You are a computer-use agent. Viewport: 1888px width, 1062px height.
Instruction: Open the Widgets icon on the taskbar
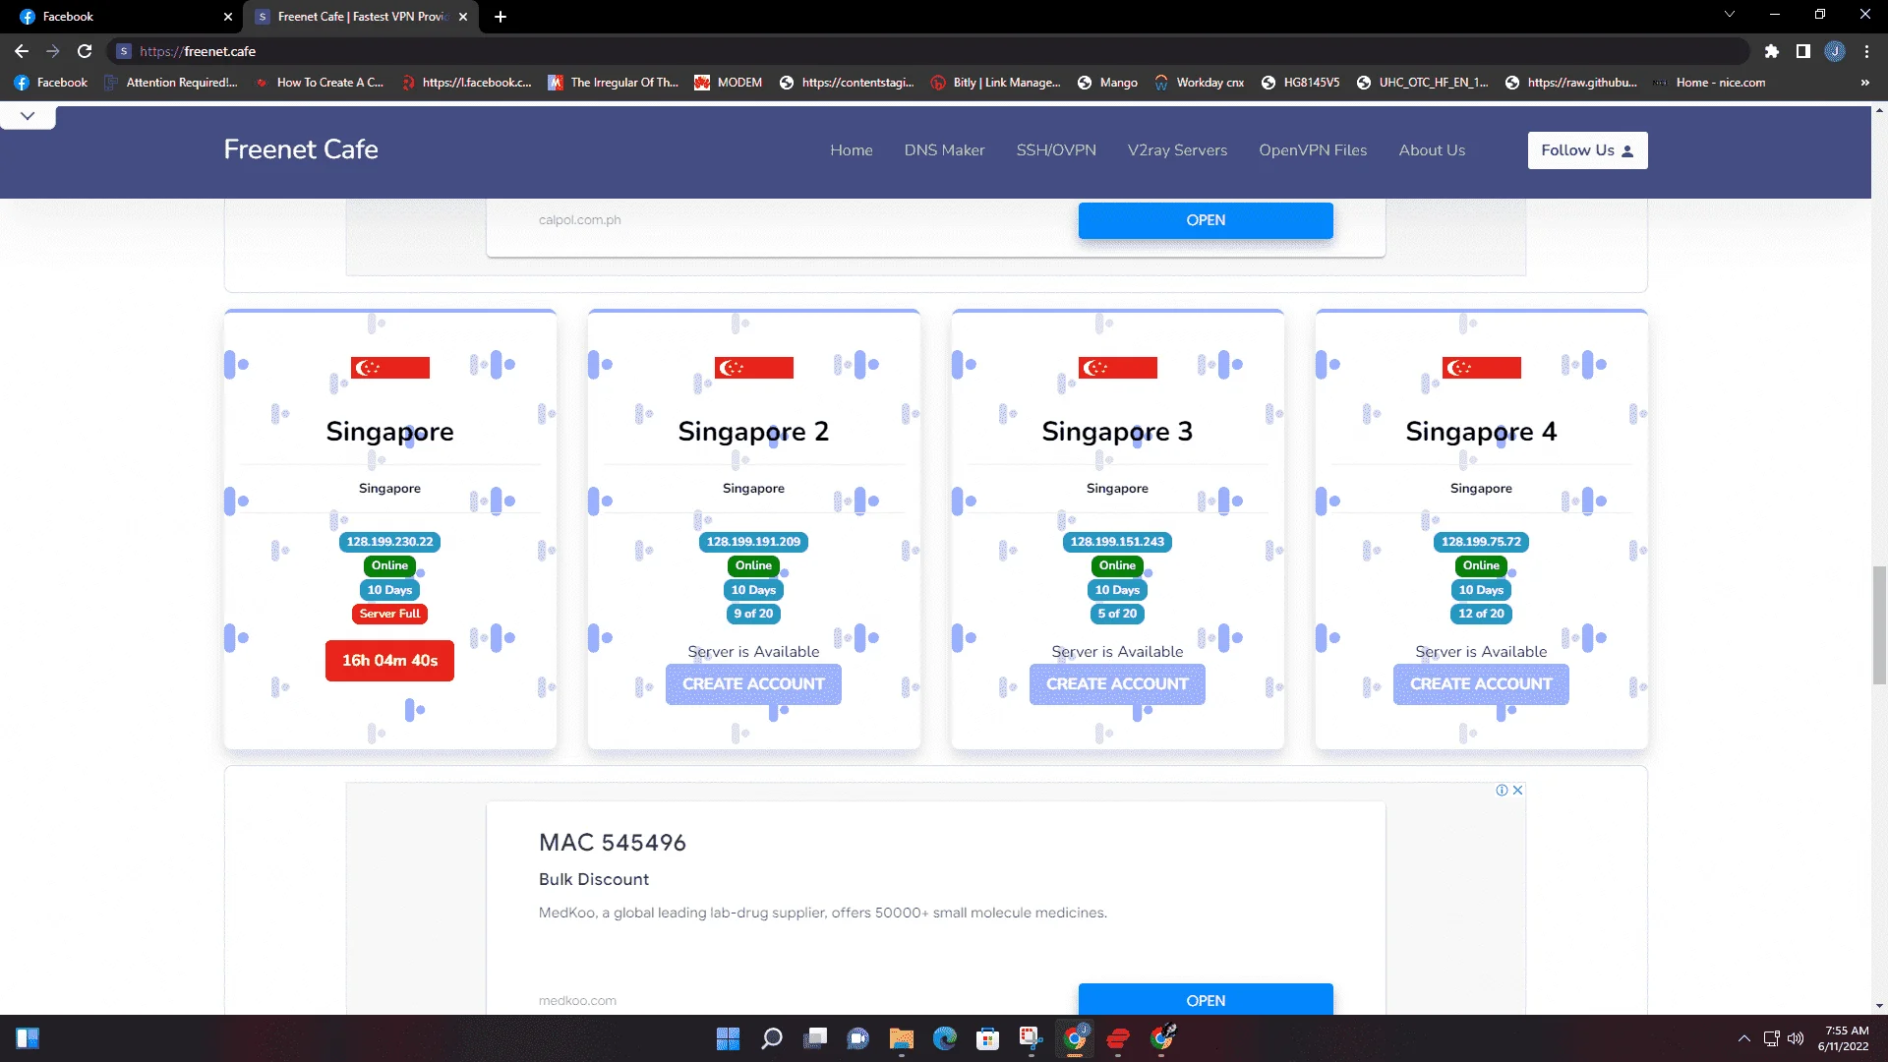(28, 1038)
